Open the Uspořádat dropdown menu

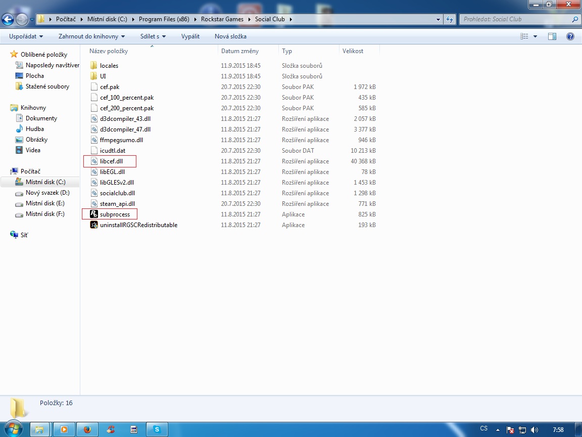pyautogui.click(x=26, y=36)
